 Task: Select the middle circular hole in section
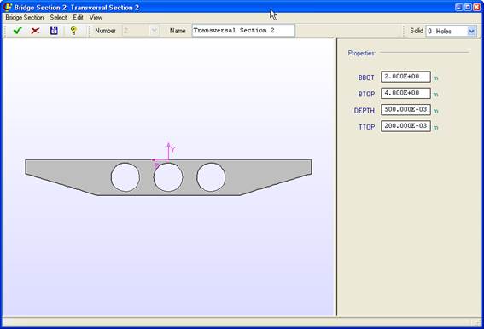[x=168, y=177]
